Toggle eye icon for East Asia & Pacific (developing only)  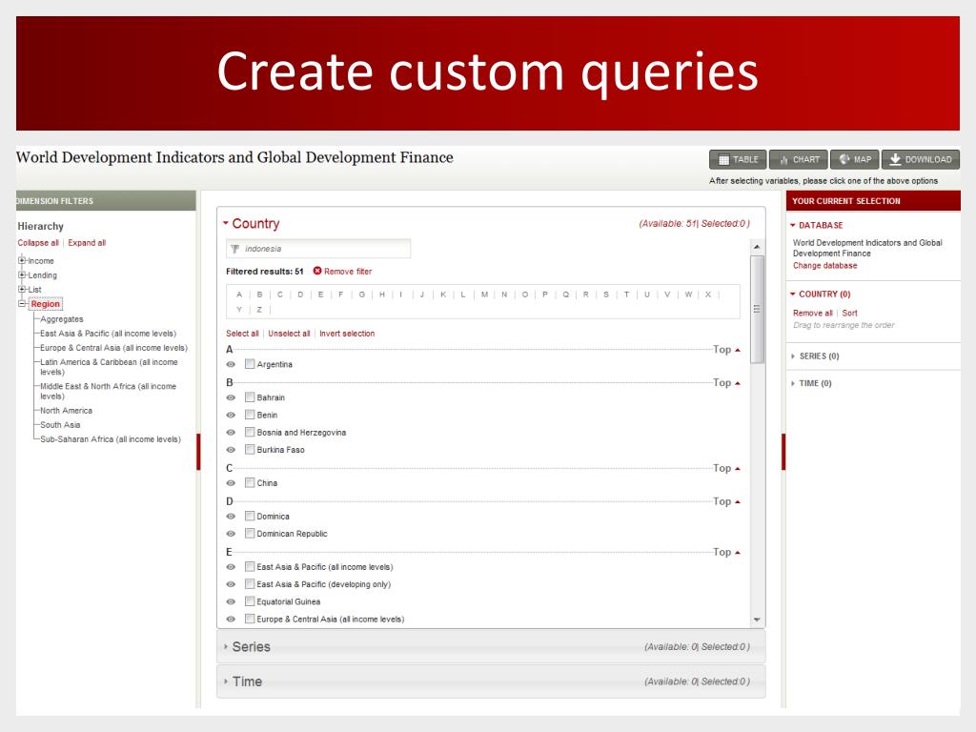point(231,584)
